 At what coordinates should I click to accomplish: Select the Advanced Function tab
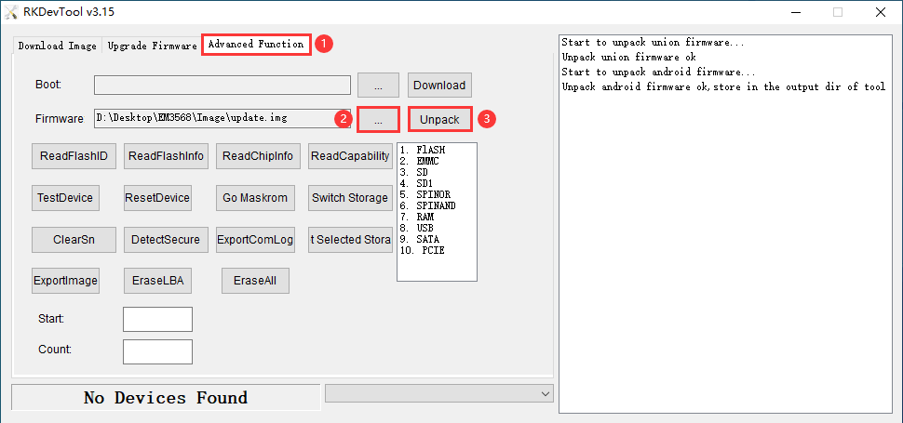pyautogui.click(x=255, y=44)
